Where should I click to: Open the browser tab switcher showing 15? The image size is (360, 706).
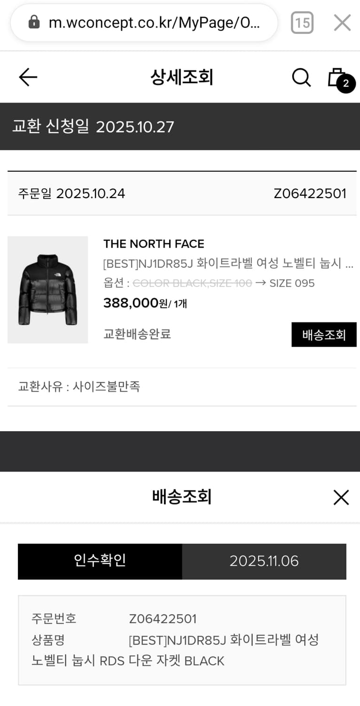click(x=302, y=23)
